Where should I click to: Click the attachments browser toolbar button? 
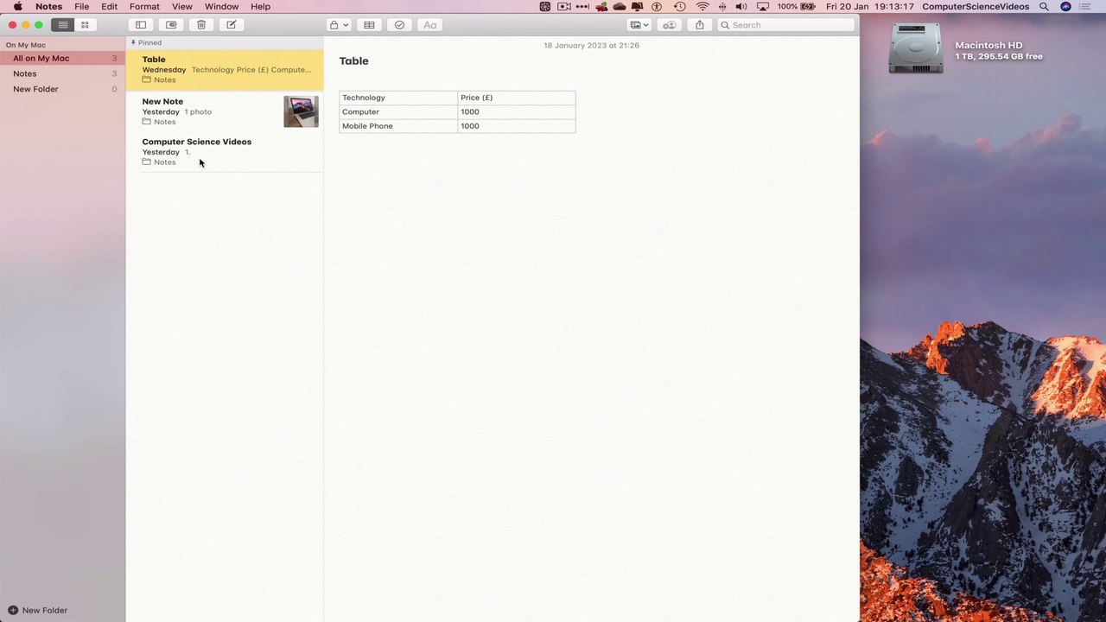[171, 25]
